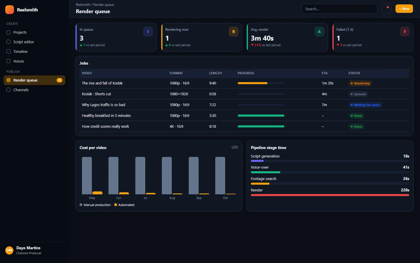Click the + New button

point(404,9)
